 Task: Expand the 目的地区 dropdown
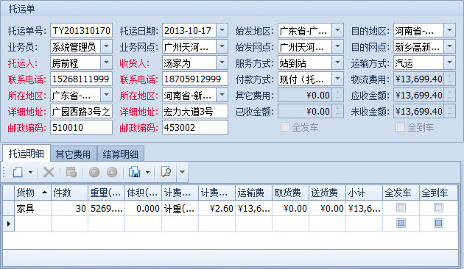coord(449,30)
